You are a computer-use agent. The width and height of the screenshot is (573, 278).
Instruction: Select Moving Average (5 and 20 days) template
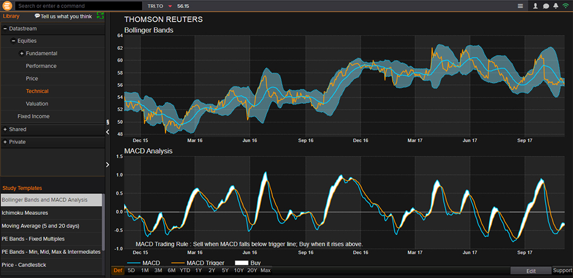point(52,226)
